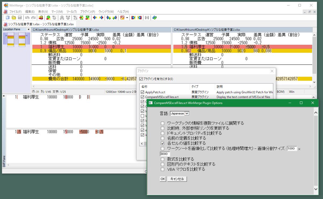Jump to Next Difference icon
This screenshot has height=199, width=323.
(x=48, y=18)
